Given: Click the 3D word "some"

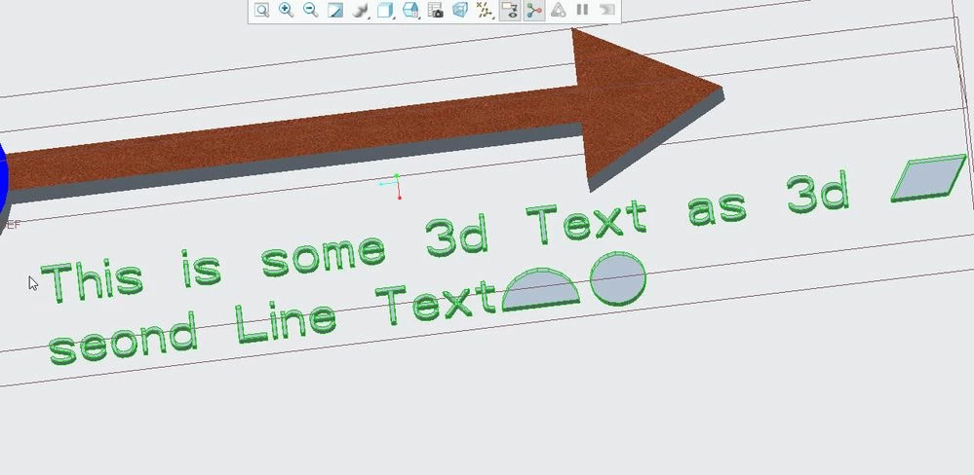Looking at the screenshot, I should [323, 256].
